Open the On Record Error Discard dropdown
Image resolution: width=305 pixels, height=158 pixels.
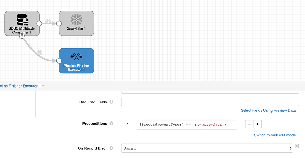[x=207, y=148]
